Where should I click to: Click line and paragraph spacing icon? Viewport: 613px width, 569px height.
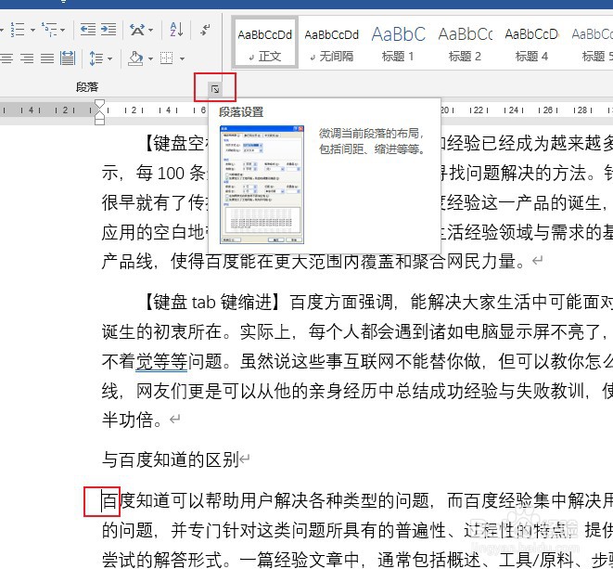(96, 58)
